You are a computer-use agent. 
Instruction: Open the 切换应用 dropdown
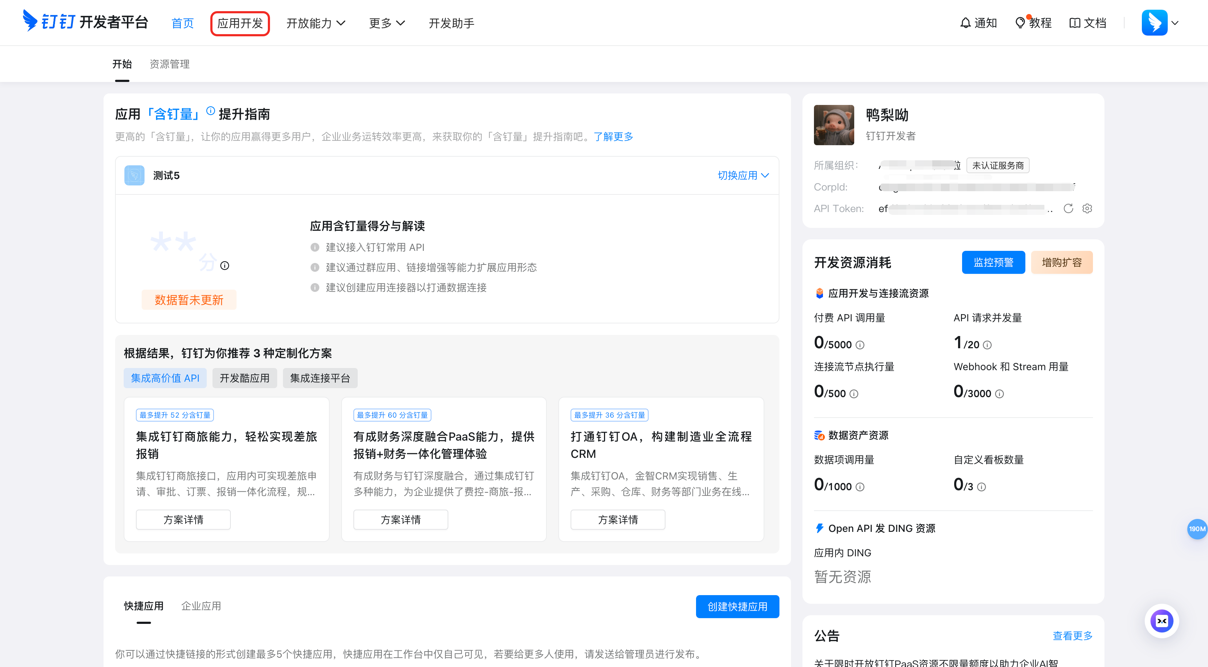[x=743, y=175]
